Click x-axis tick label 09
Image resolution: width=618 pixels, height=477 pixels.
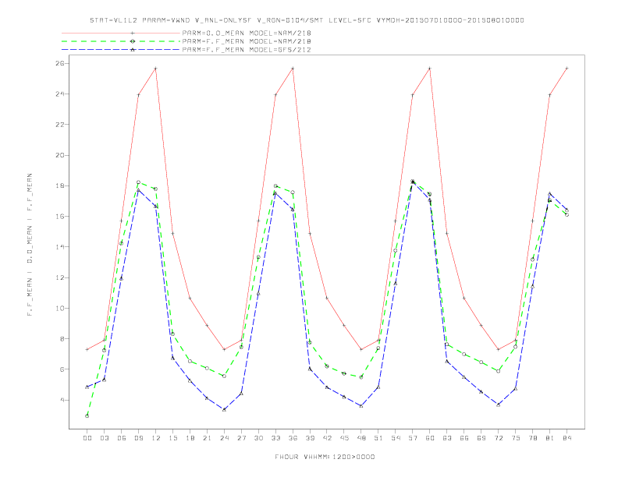coord(138,438)
